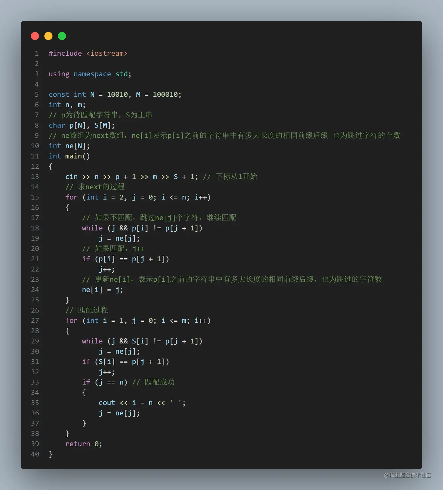
Task: Click the 'cout << i - n' statement
Action: tap(142, 403)
